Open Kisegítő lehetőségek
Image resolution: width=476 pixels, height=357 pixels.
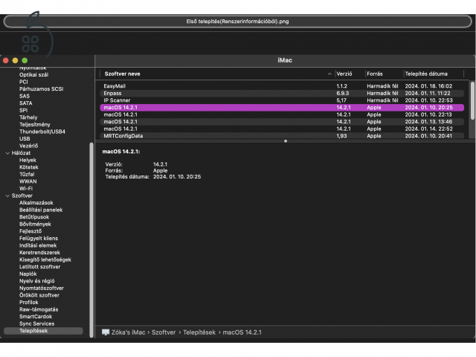(x=45, y=260)
